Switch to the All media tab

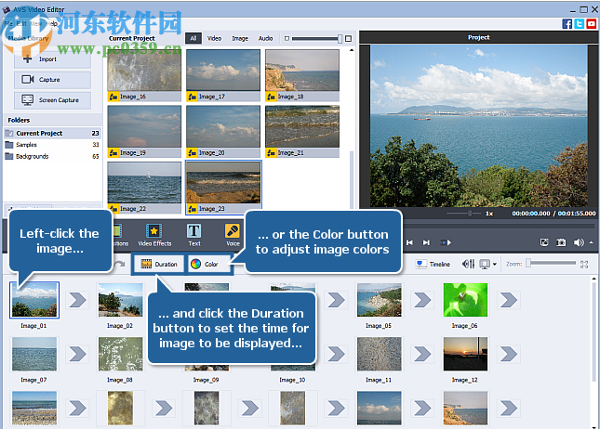(x=193, y=38)
